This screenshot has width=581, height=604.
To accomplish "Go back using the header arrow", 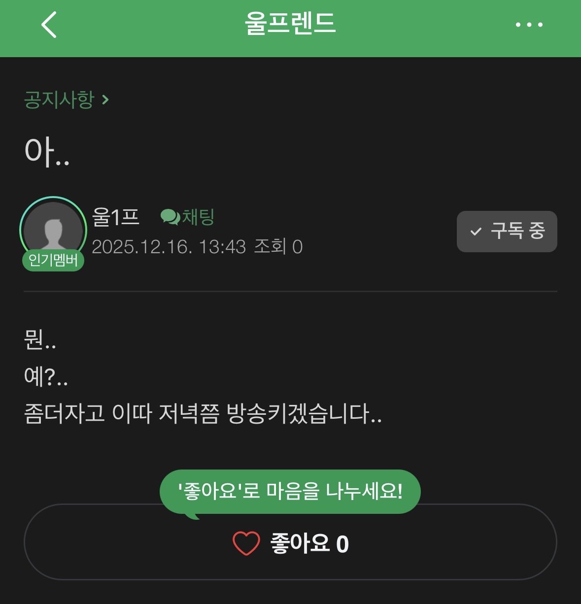I will point(49,25).
